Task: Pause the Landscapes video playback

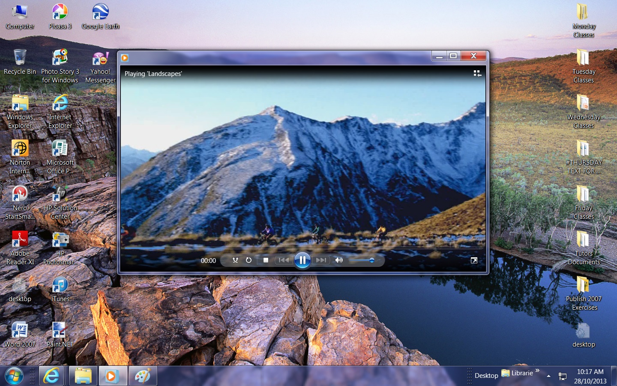Action: pos(302,260)
